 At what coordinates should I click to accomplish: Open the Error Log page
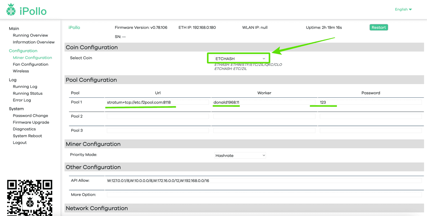point(22,100)
